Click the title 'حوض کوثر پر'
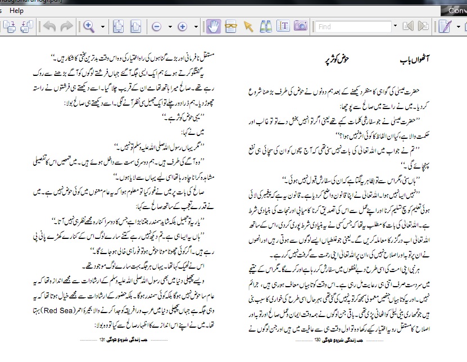 (x=337, y=60)
